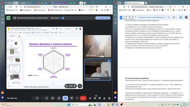Open the chat panel in Meet
This screenshot has height=107, width=190.
pyautogui.click(x=100, y=98)
